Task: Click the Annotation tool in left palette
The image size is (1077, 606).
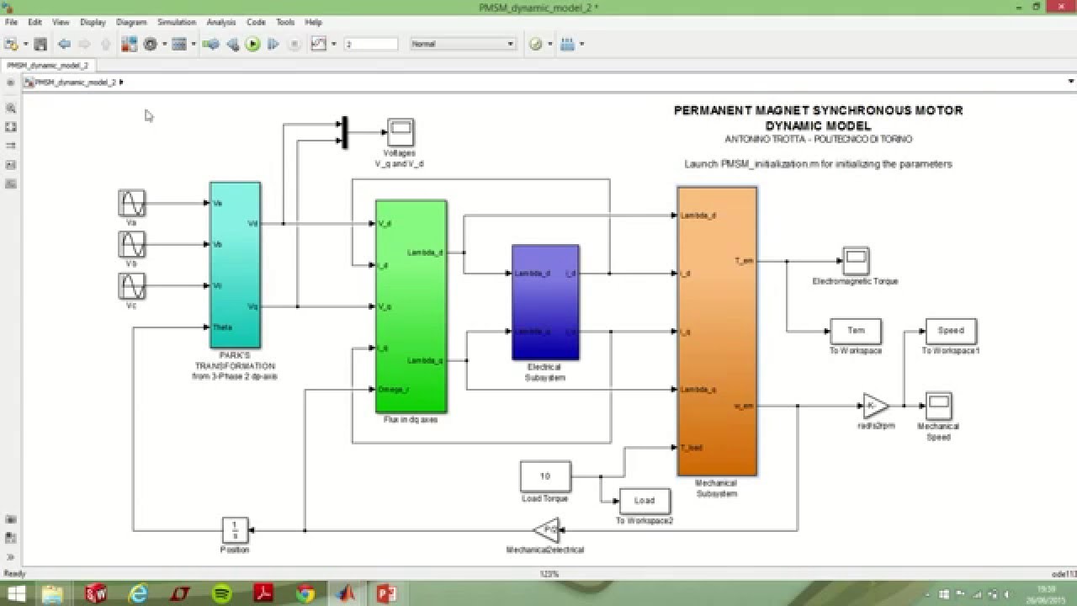Action: 11,165
